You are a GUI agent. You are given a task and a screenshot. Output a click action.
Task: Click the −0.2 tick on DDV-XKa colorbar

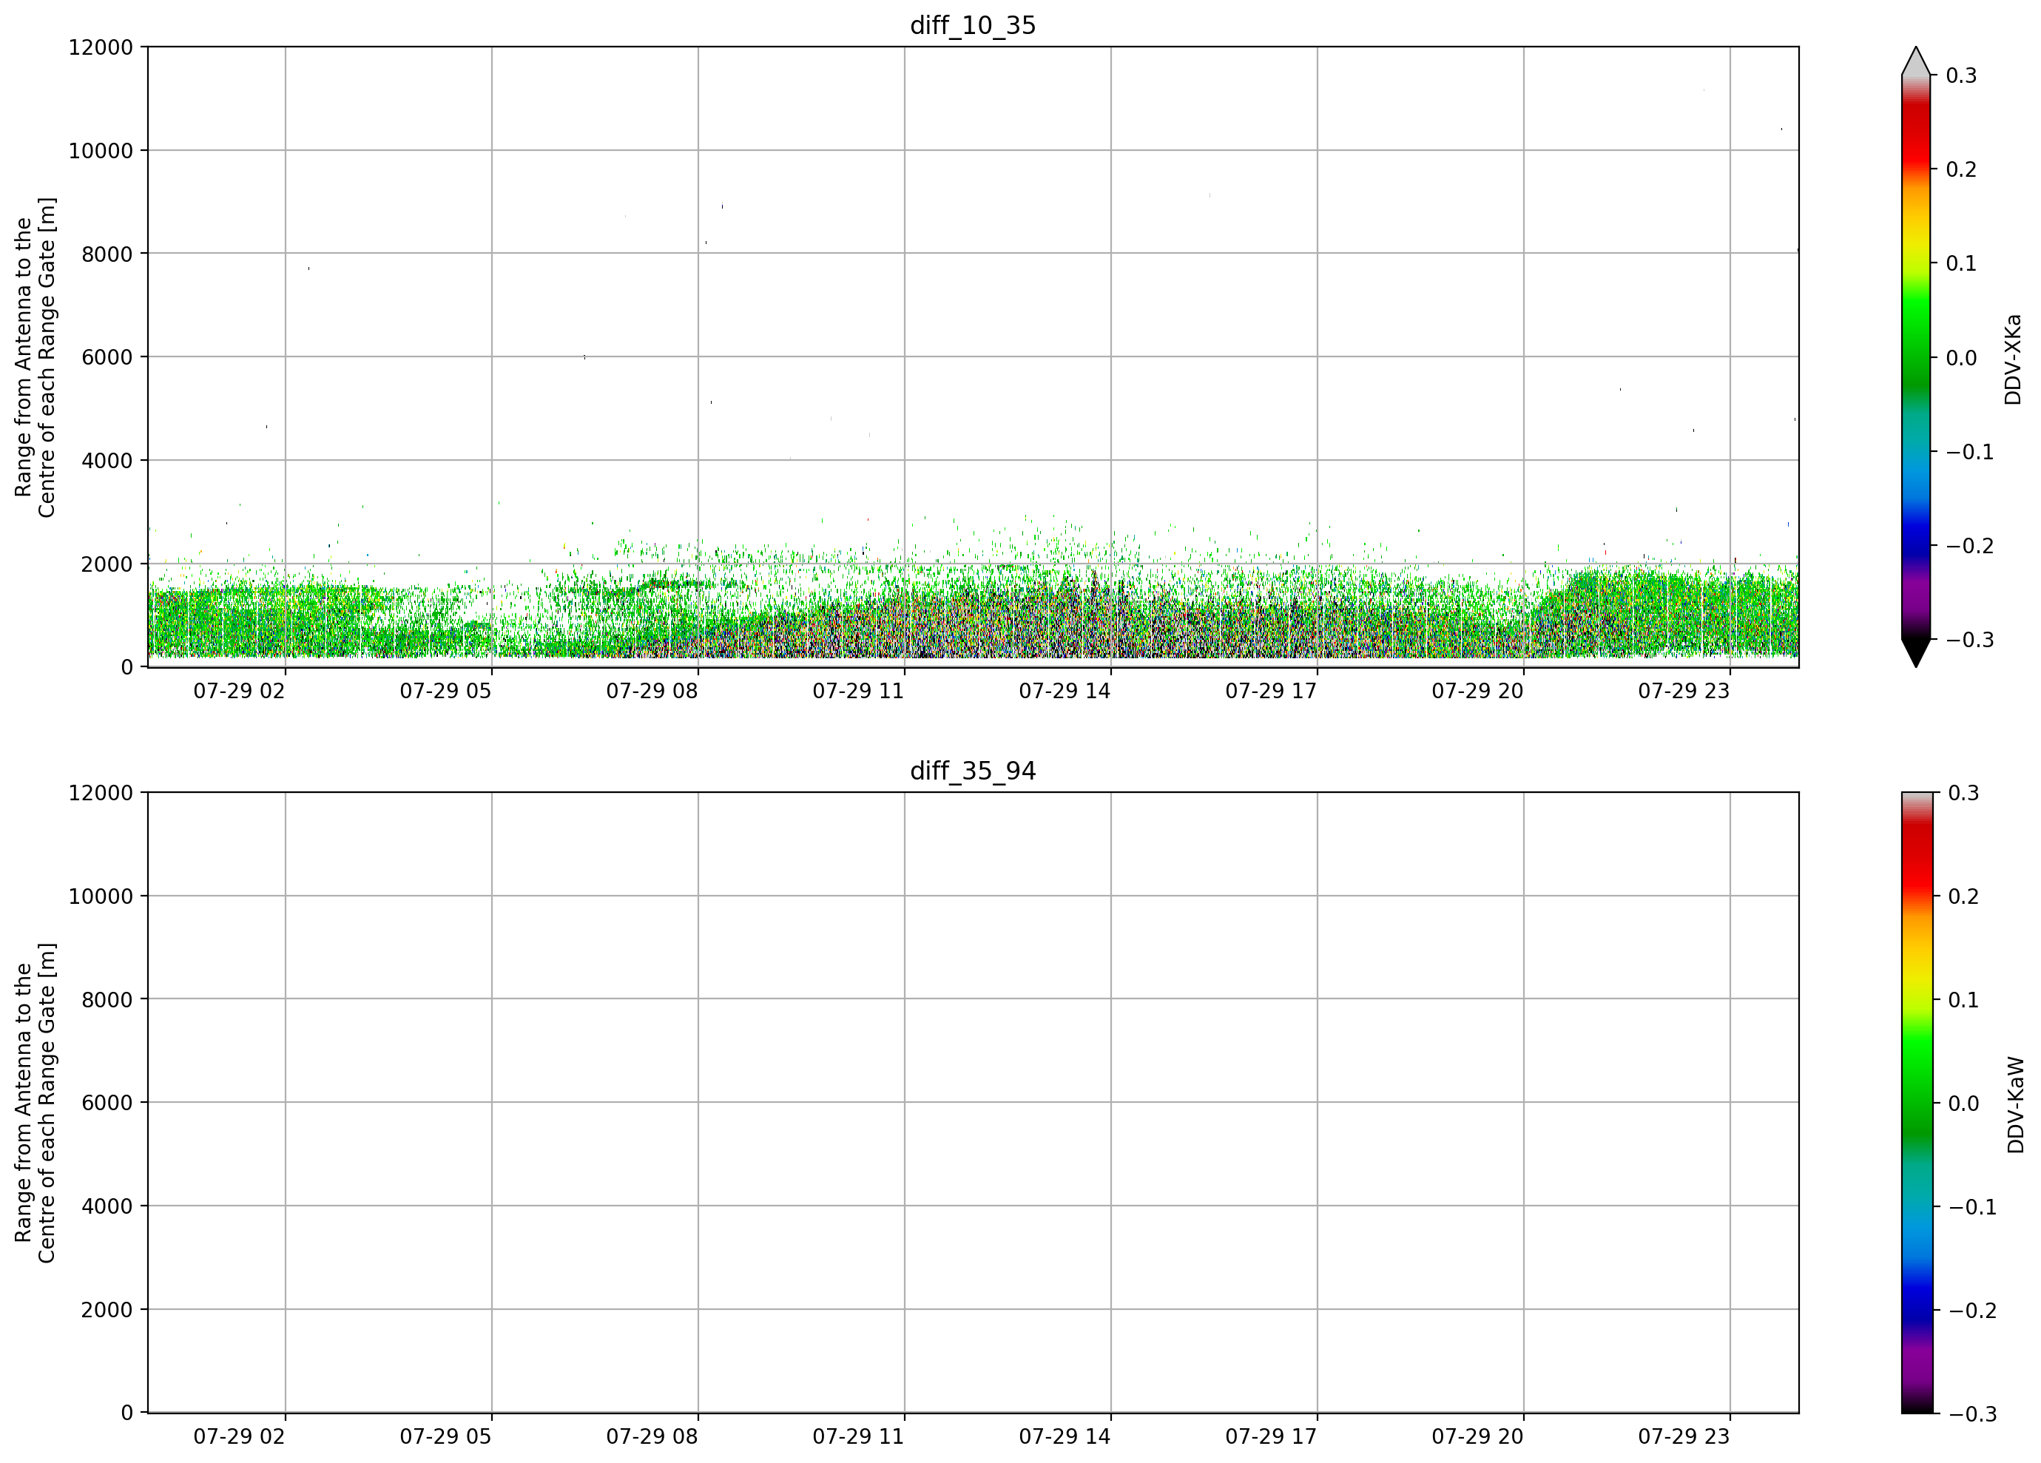click(1970, 546)
